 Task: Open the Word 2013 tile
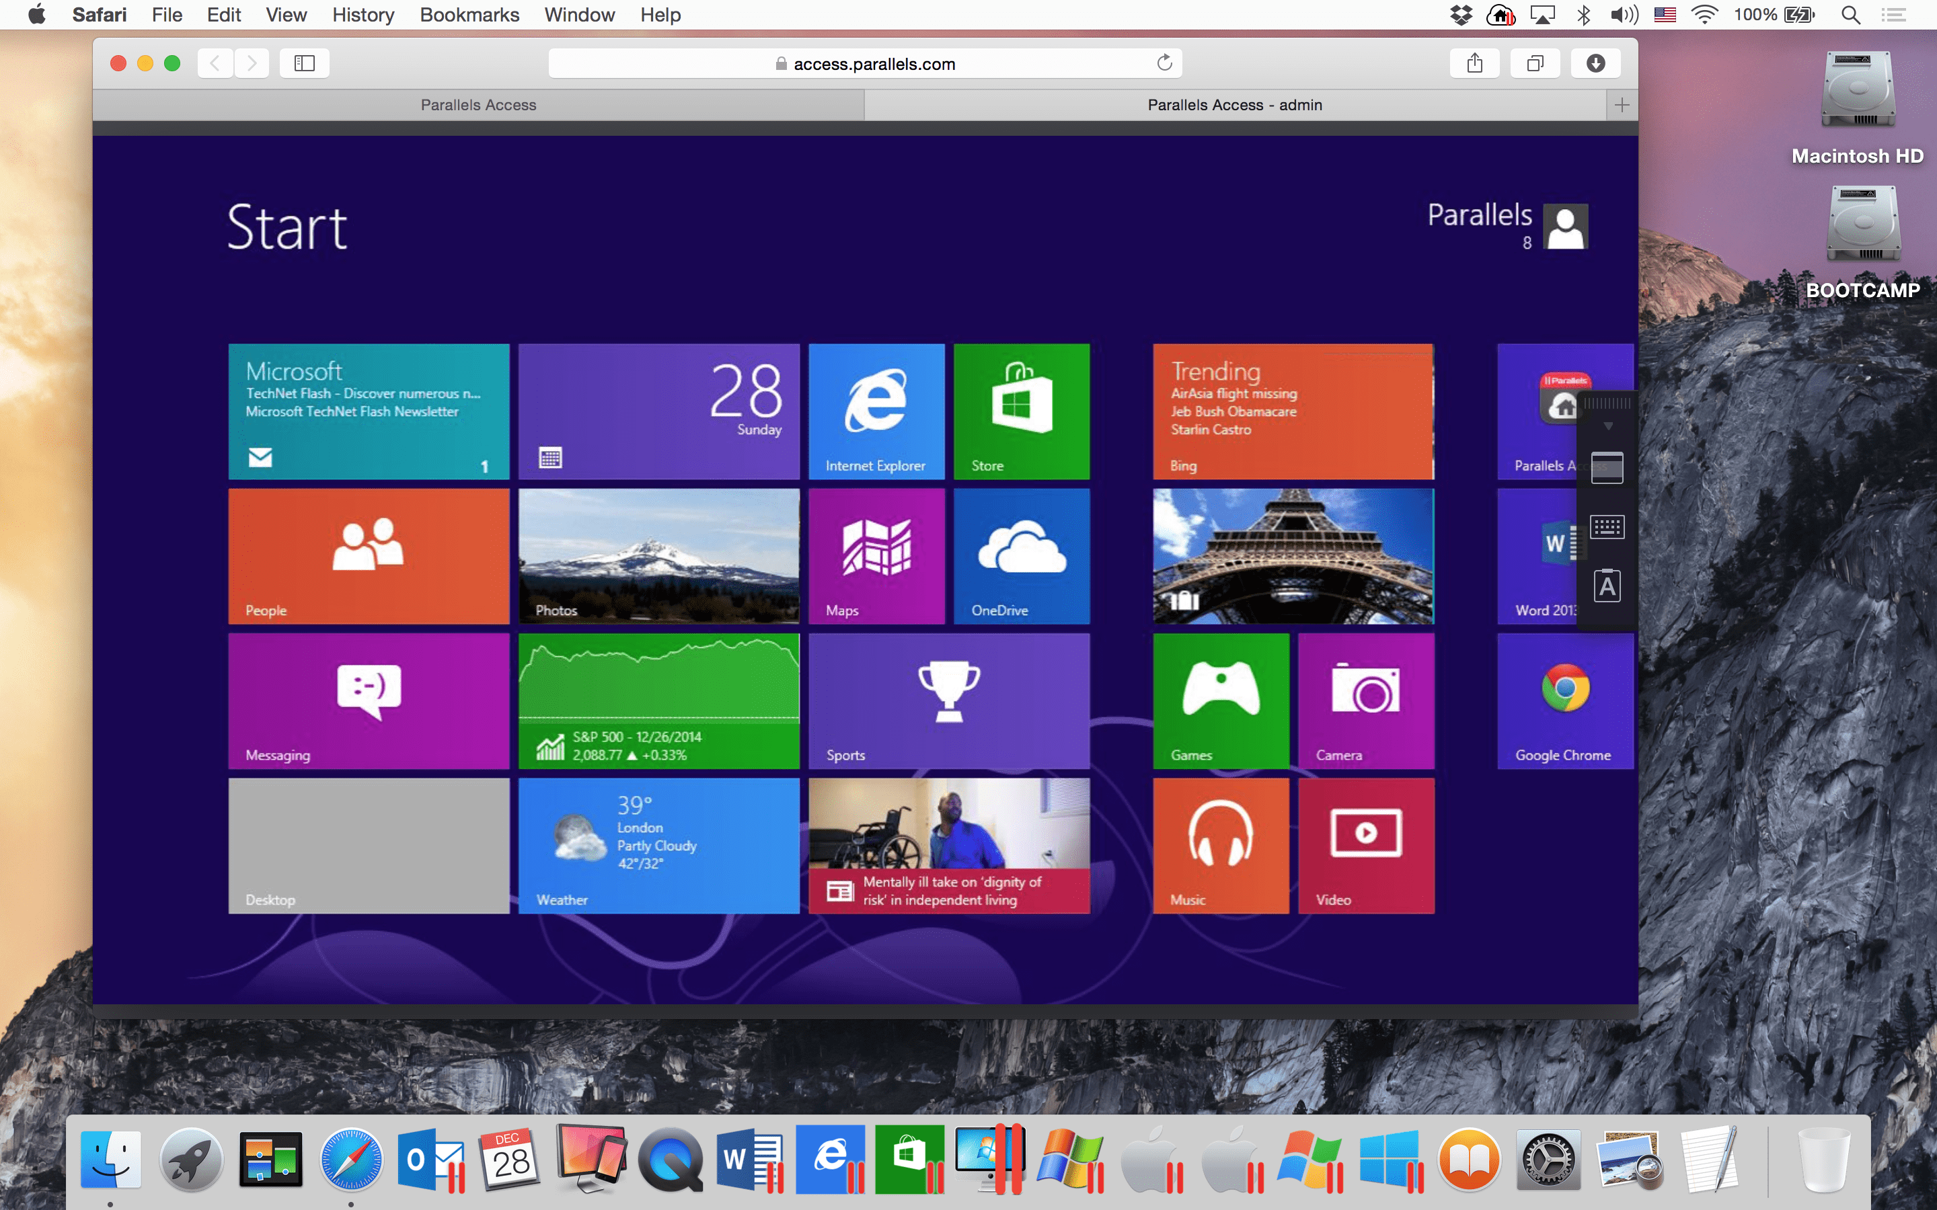[x=1537, y=556]
